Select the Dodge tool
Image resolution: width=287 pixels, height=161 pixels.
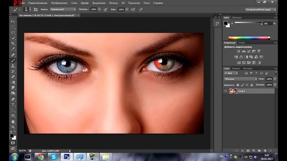coord(13,93)
